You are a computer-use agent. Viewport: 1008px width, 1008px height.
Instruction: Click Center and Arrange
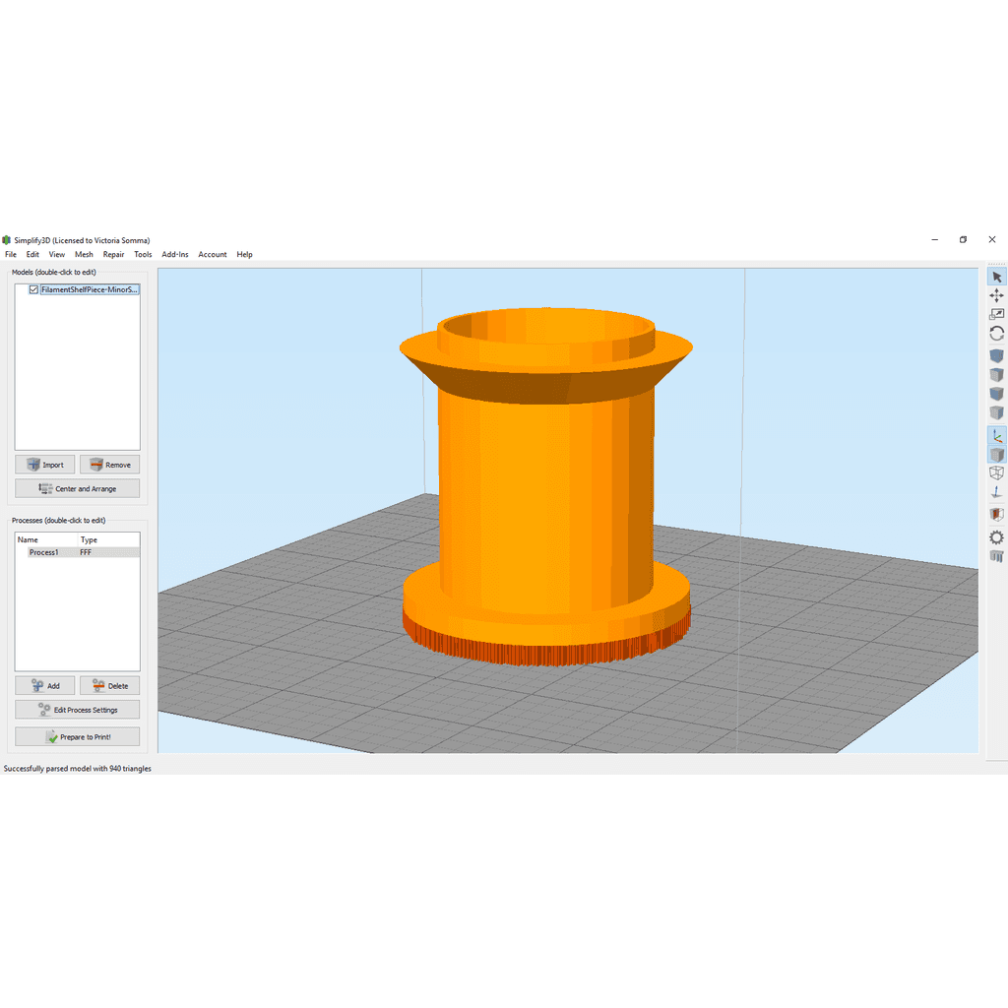coord(77,488)
